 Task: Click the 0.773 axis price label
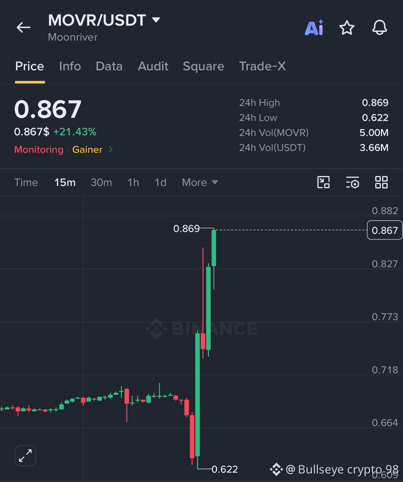tap(385, 316)
